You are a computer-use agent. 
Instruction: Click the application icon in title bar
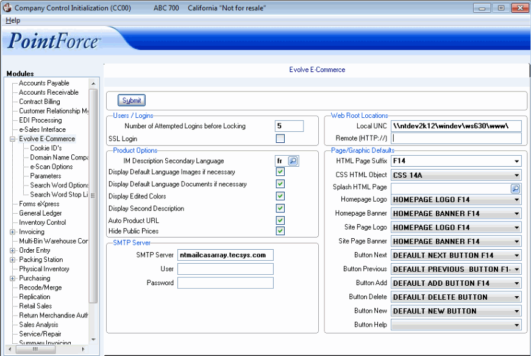(7, 7)
